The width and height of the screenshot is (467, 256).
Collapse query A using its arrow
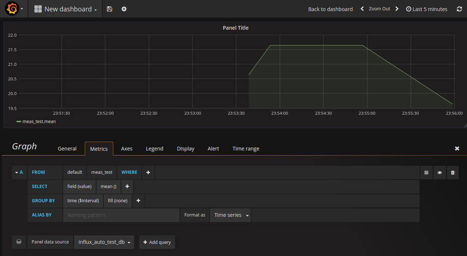[16, 172]
